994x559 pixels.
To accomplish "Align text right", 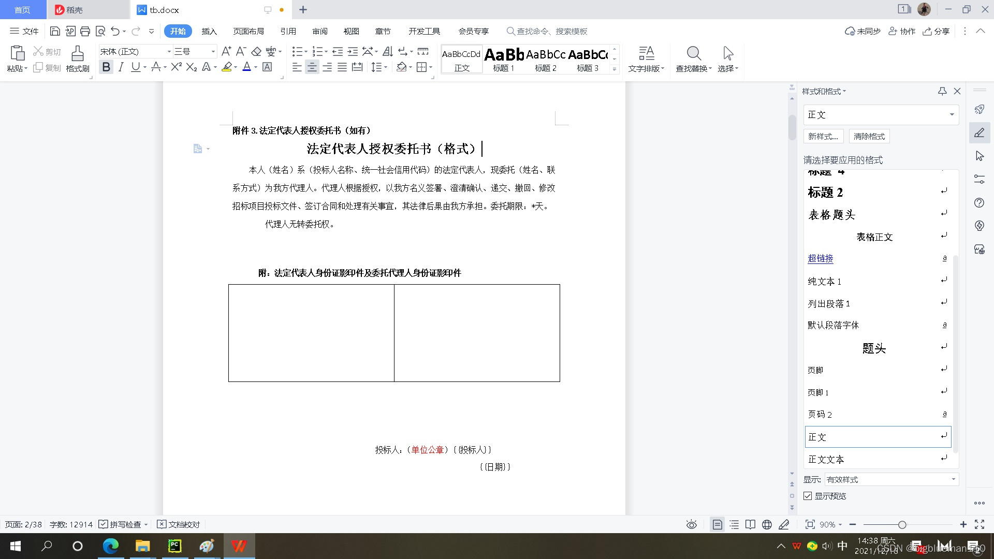I will coord(327,67).
